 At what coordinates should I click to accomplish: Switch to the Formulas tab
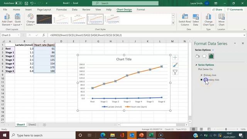(x=61, y=10)
